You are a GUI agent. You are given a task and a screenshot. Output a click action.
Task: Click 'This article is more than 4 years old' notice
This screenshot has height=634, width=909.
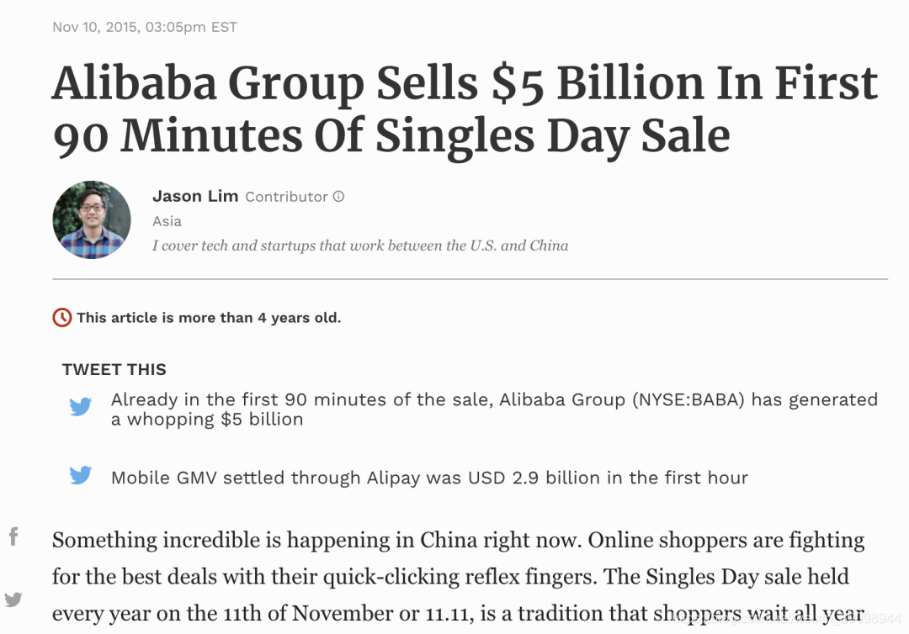click(x=209, y=318)
